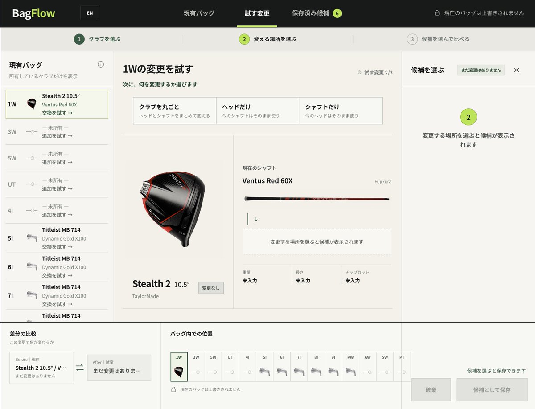
Task: Click the empty 3W placeholder icon in the list
Action: [x=32, y=132]
